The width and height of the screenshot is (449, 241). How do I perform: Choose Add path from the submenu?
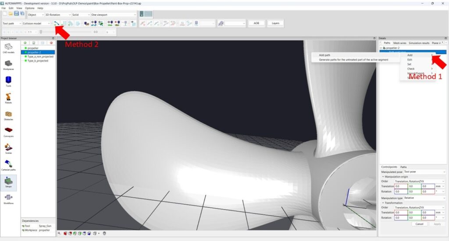pos(355,55)
